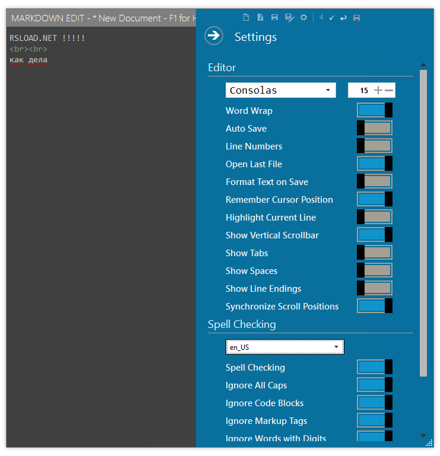Image resolution: width=440 pixels, height=456 pixels.
Task: Click the spell check checkmark icon
Action: tap(332, 18)
